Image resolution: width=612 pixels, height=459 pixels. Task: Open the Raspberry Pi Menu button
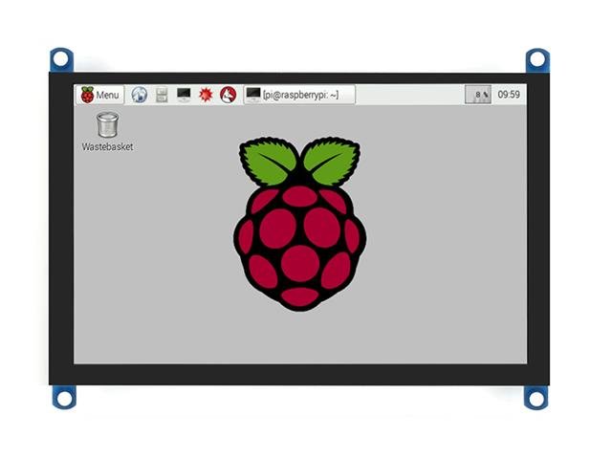[100, 95]
